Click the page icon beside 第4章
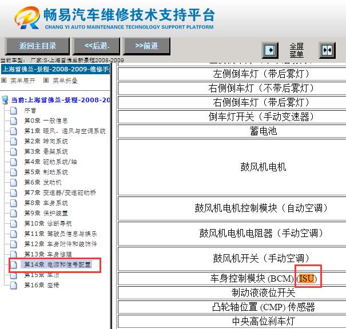Image resolution: width=346 pixels, height=329 pixels. tap(14, 162)
